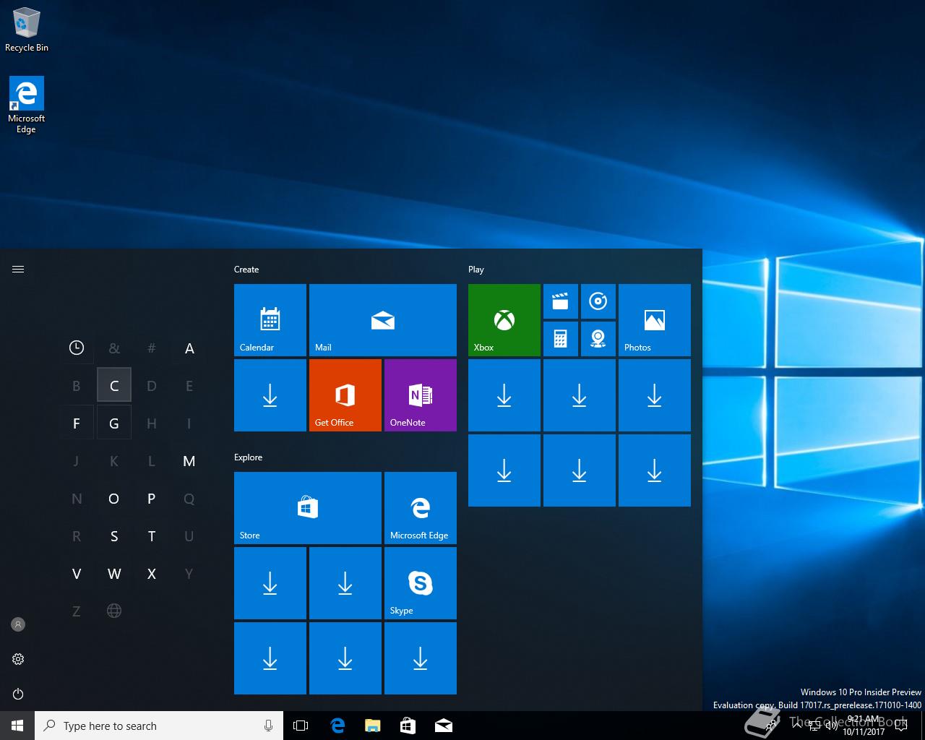Jump to letter C in app list

[x=114, y=386]
